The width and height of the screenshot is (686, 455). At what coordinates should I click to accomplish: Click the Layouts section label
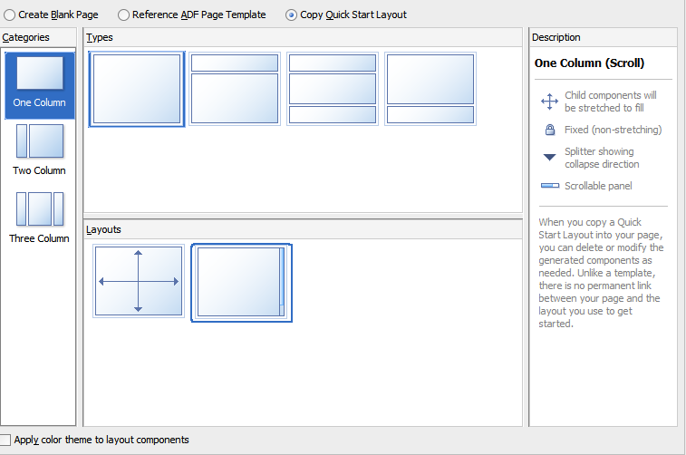[103, 229]
